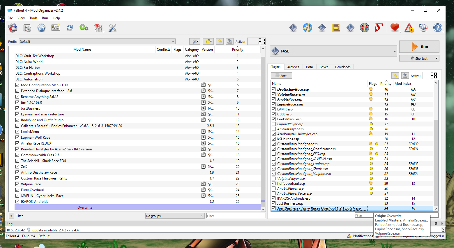Open the instance manager toolbar icon
The width and height of the screenshot is (454, 248).
coord(13,28)
